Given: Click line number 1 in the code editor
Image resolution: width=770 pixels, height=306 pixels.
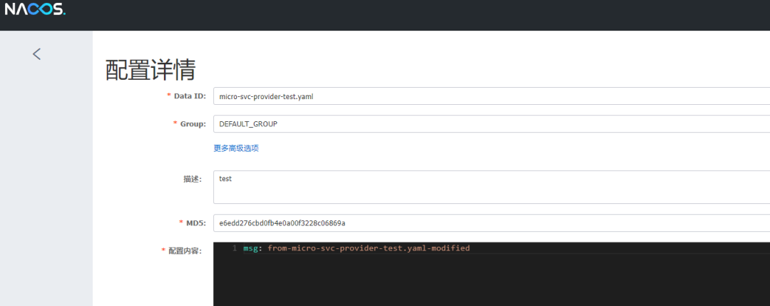Looking at the screenshot, I should (234, 248).
